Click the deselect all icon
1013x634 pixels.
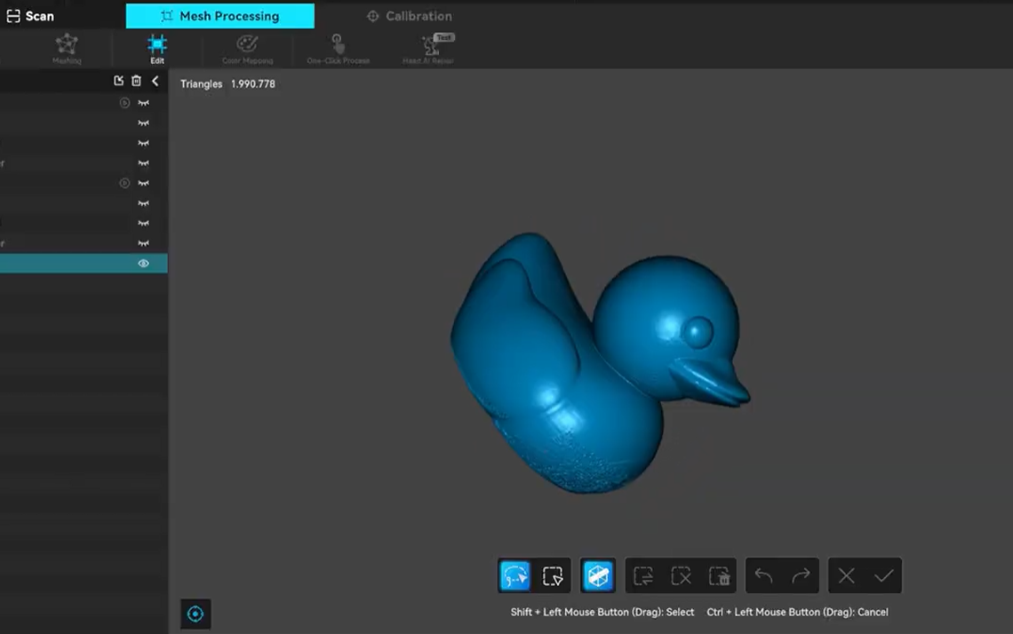pyautogui.click(x=682, y=576)
